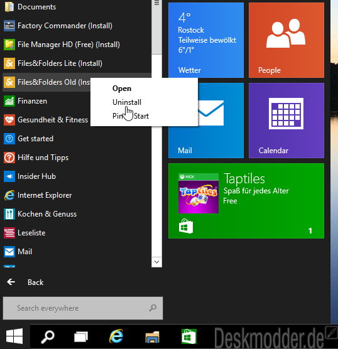Viewport: 338px width, 349px height.
Task: Choose Pin to Start in the context menu
Action: 131,116
